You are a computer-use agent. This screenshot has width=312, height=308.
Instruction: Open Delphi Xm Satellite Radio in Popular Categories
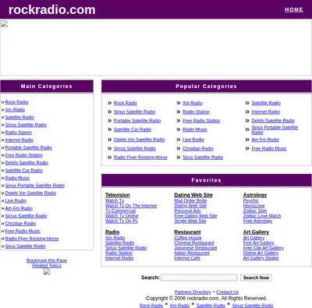tap(140, 140)
